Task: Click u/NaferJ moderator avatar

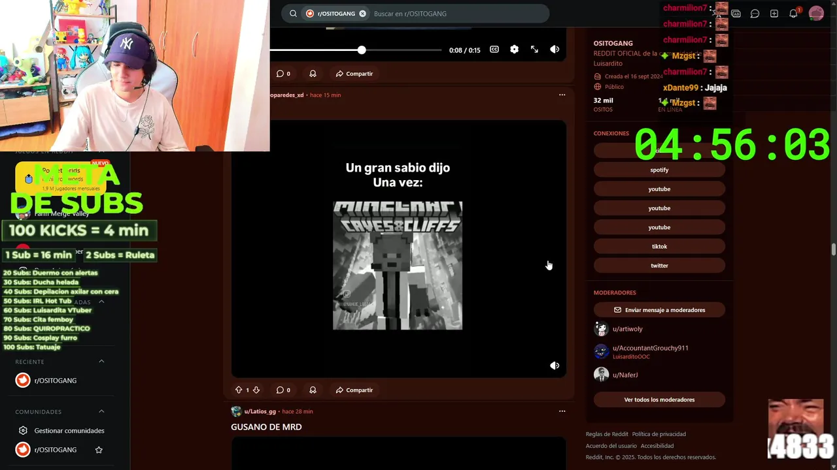Action: pos(601,375)
